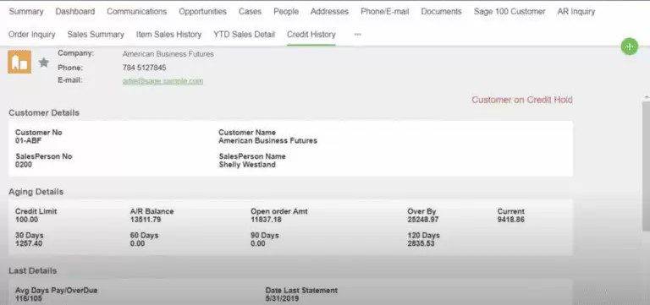Click customer number 01-ABF

click(28, 141)
